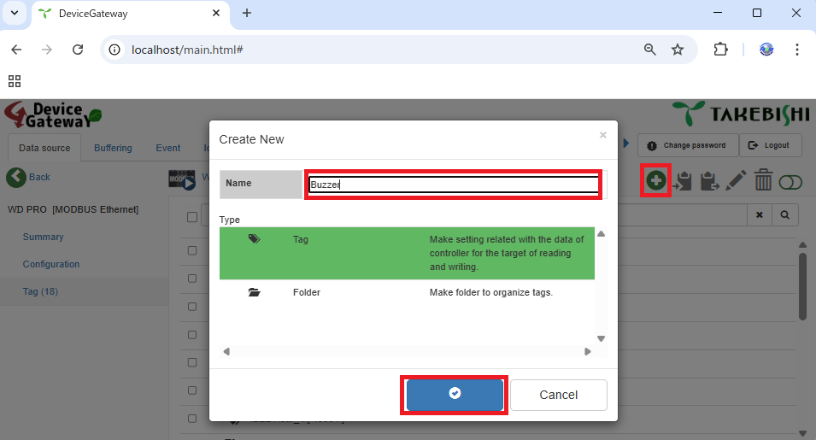Select the Folder type option

306,292
